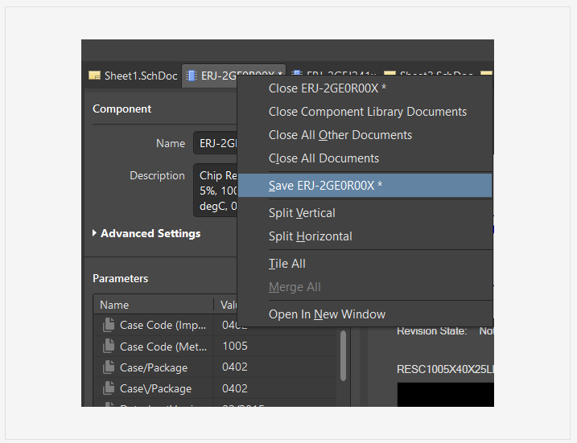Image resolution: width=577 pixels, height=443 pixels.
Task: Click Save ERJ-2GE0R00X * menu entry
Action: 365,185
